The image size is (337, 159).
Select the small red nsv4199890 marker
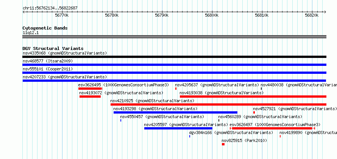pyautogui.click(x=280, y=136)
